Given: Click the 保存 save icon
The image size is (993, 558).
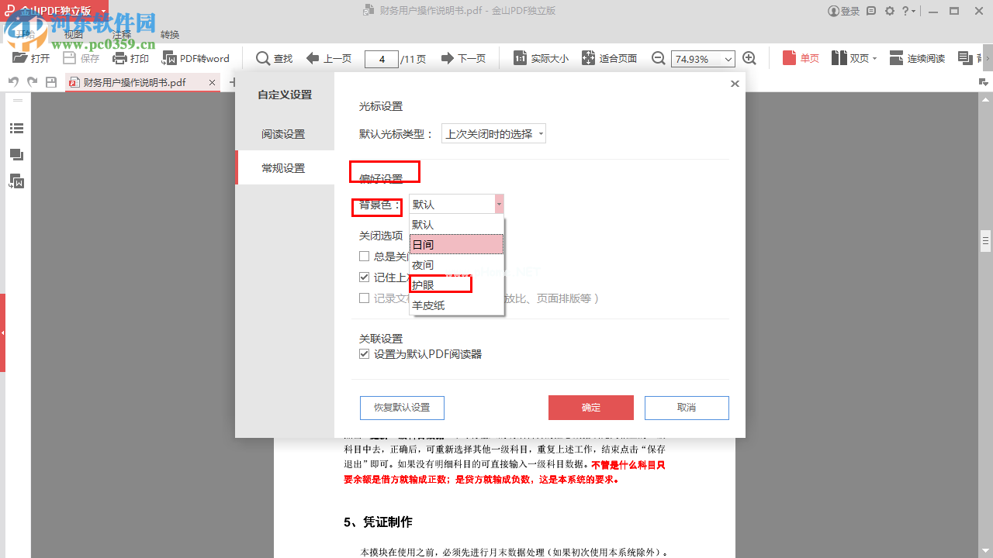Looking at the screenshot, I should 81,58.
